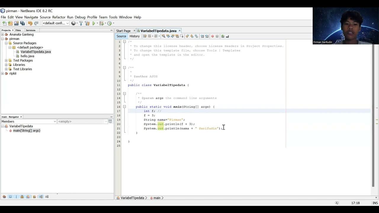Go to next bookmark icon
This screenshot has height=213, width=379.
[192, 36]
